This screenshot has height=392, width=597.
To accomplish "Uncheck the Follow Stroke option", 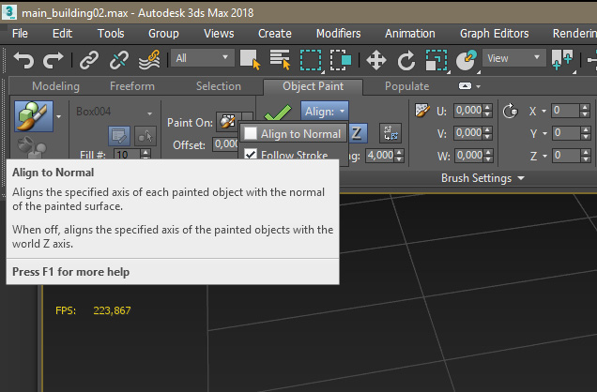I will click(x=251, y=155).
